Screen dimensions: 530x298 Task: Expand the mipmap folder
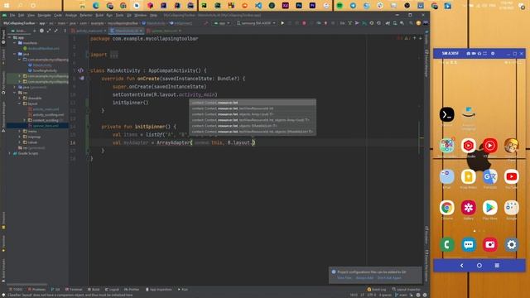point(20,137)
